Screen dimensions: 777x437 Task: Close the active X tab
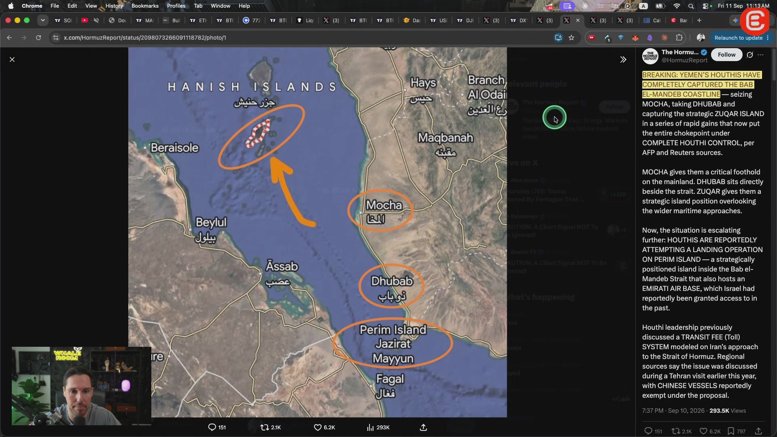577,20
